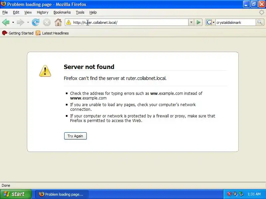266x199 pixels.
Task: Click the green Go arrow button
Action: click(x=198, y=22)
